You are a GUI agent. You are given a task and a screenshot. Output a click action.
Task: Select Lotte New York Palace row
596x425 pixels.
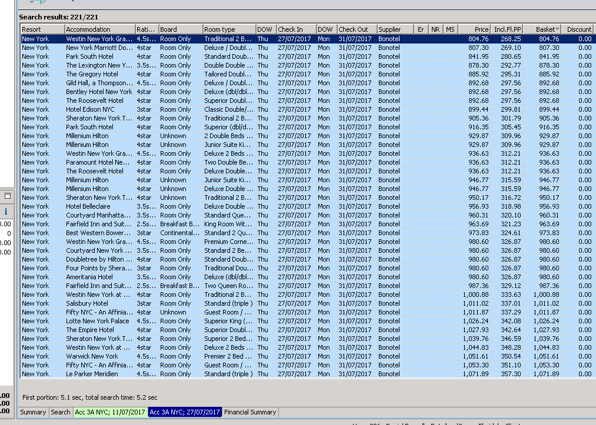click(x=307, y=321)
